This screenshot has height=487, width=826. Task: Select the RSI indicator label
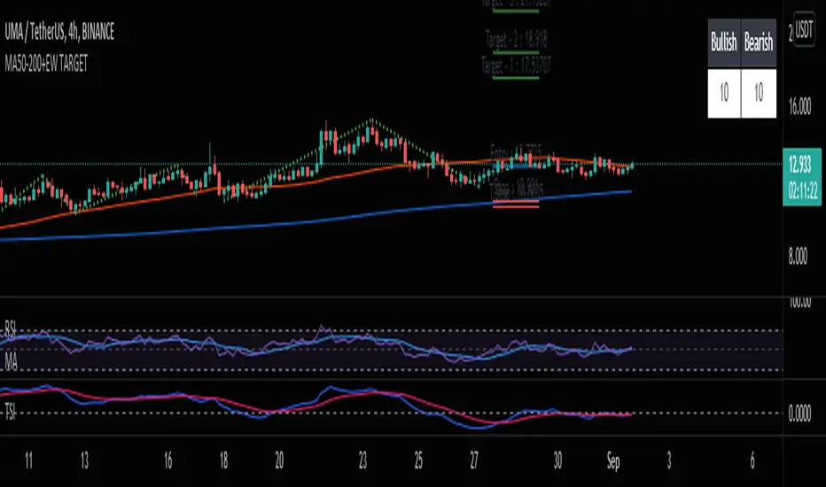10,328
